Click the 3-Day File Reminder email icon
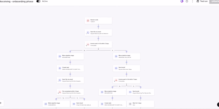This screenshot has height=109, width=219. pyautogui.click(x=74, y=104)
